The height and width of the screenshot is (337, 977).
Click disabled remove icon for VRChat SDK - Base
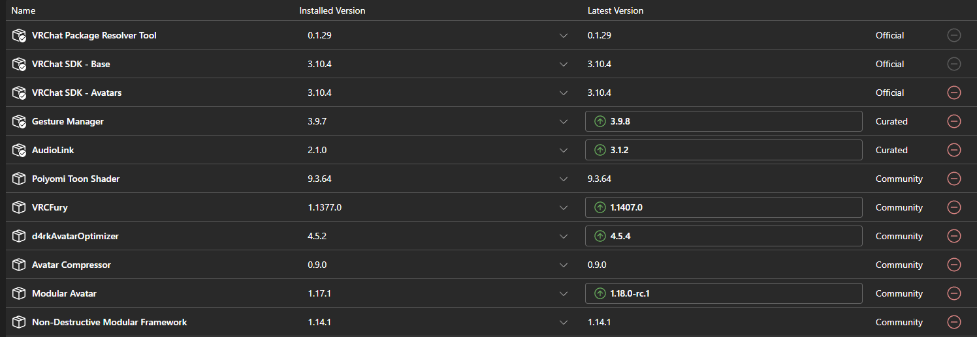[953, 64]
